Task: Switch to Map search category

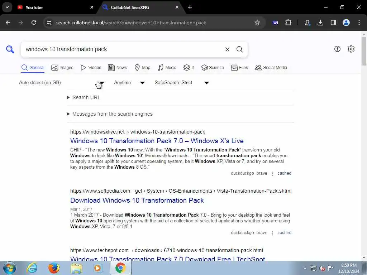Action: [142, 68]
